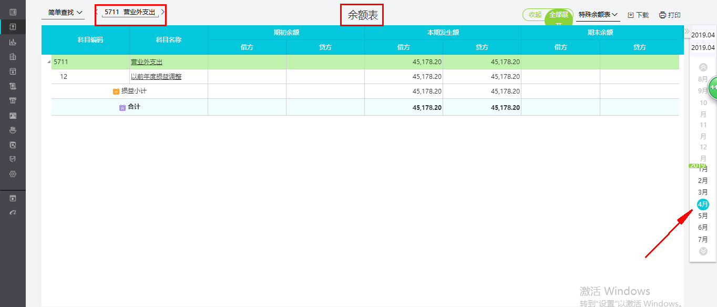The height and width of the screenshot is (307, 717).
Task: Open the calendar icon in left sidebar
Action: pos(13,71)
